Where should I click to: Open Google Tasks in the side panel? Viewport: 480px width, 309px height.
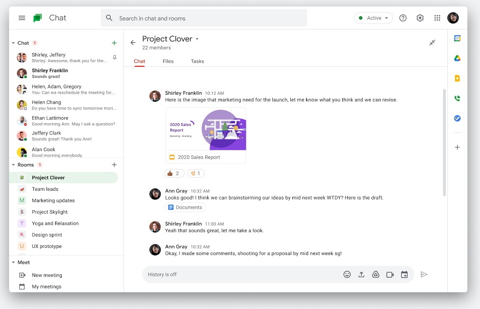point(457,118)
